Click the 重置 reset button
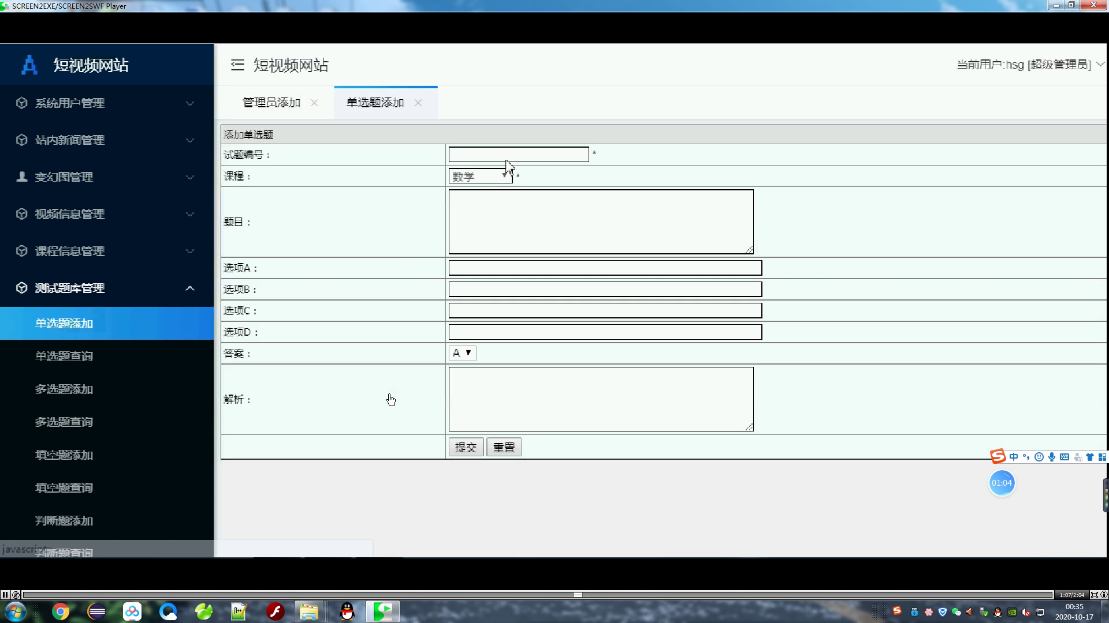 [x=504, y=447]
